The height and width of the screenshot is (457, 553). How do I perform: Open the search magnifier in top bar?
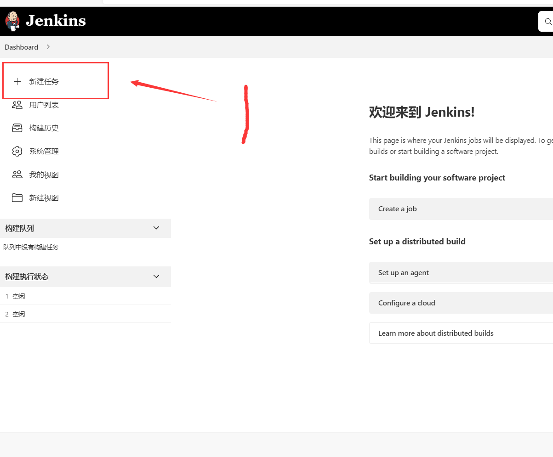(x=548, y=21)
